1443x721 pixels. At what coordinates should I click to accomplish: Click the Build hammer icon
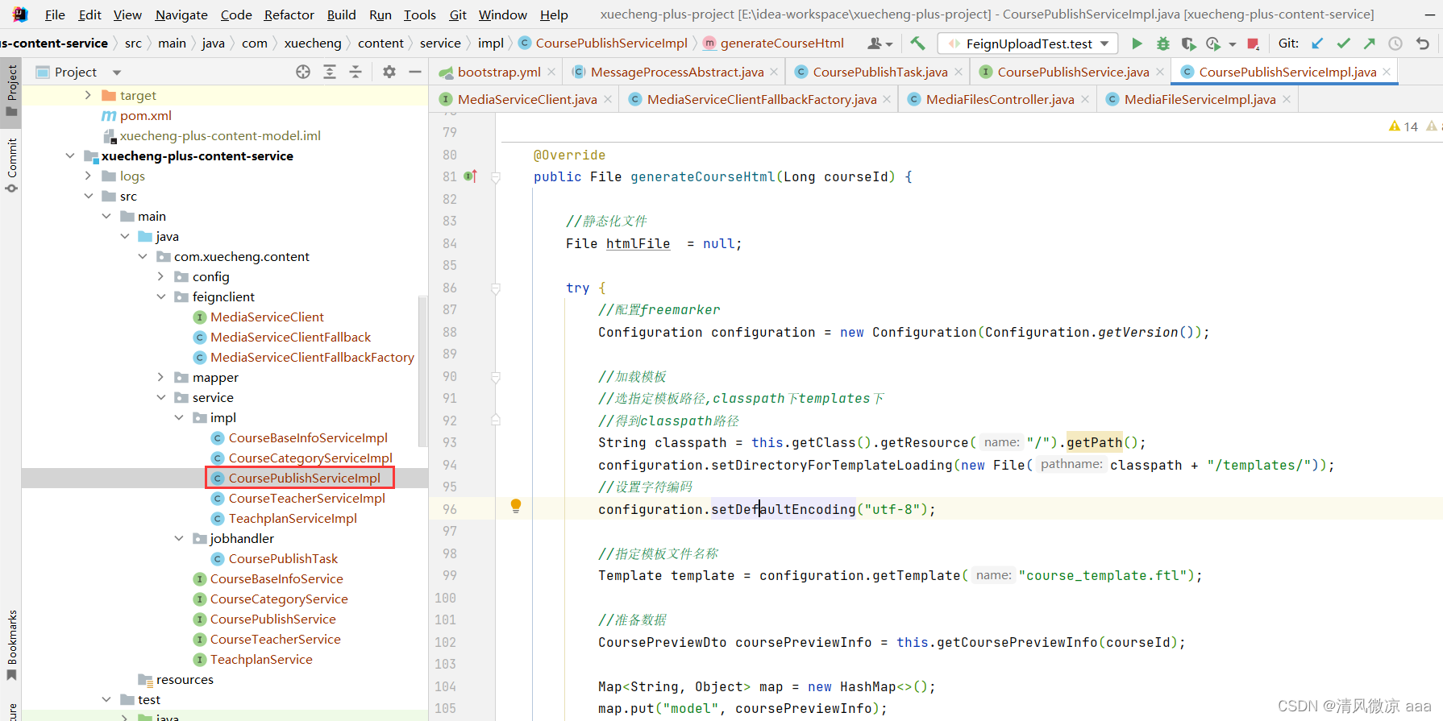click(917, 44)
